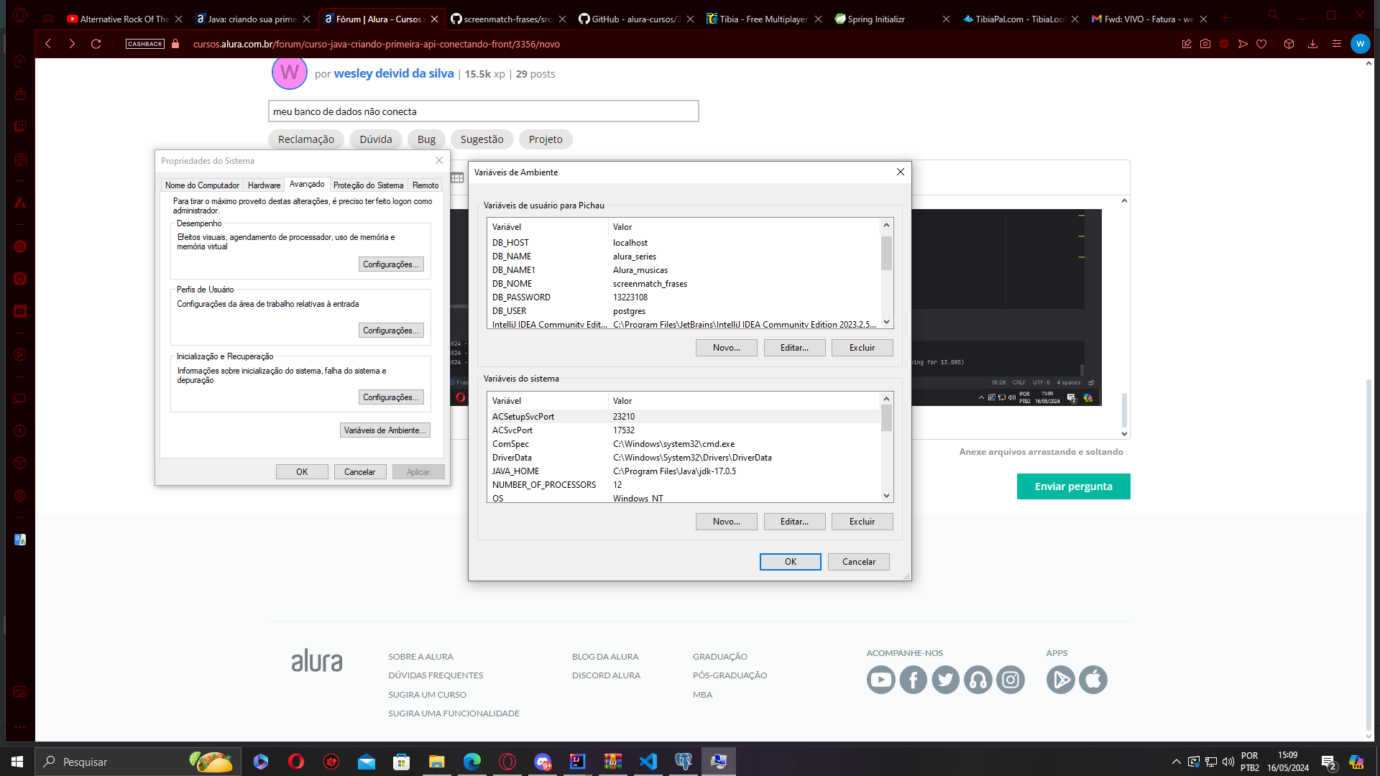The height and width of the screenshot is (776, 1380).
Task: Open the Mail app in taskbar
Action: [x=366, y=762]
